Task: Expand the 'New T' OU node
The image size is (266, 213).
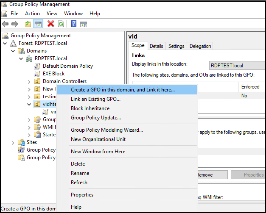Action: pyautogui.click(x=29, y=89)
